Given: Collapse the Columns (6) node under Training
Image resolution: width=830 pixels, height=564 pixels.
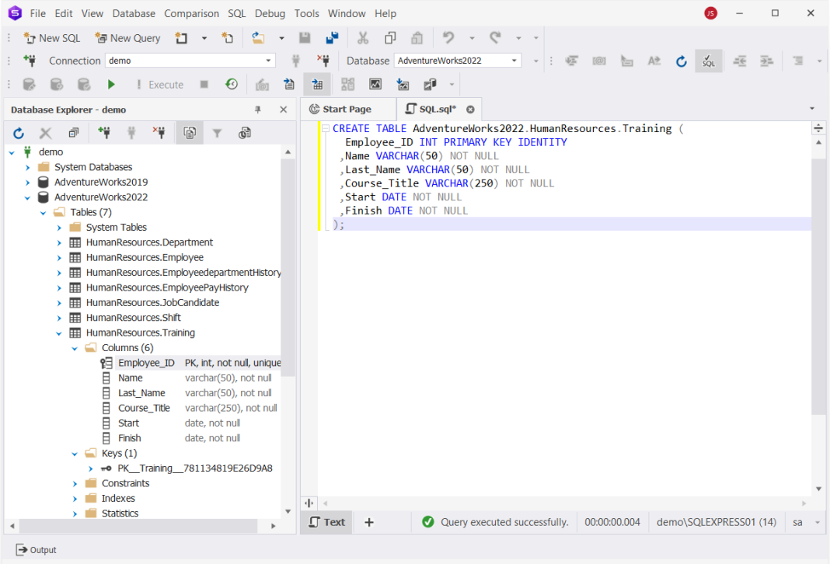Looking at the screenshot, I should point(75,347).
